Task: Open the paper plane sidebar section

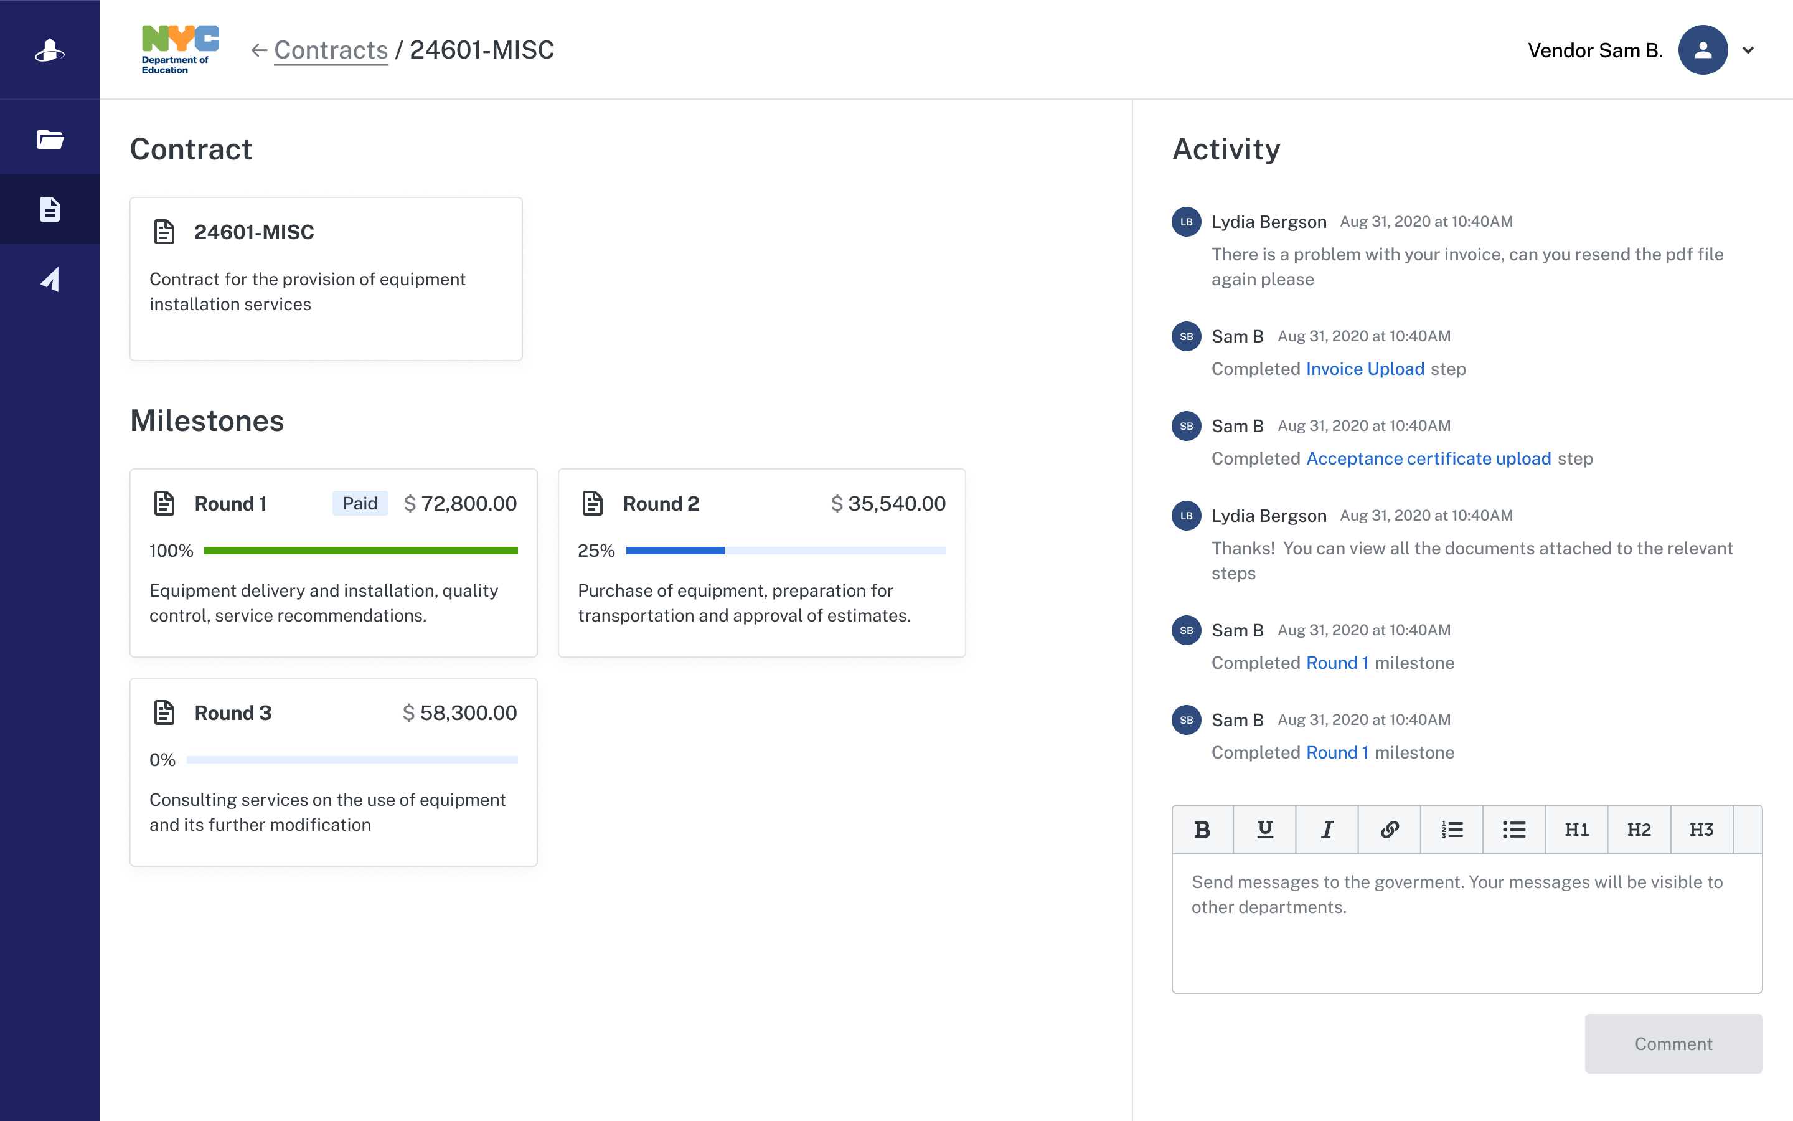Action: coord(50,280)
